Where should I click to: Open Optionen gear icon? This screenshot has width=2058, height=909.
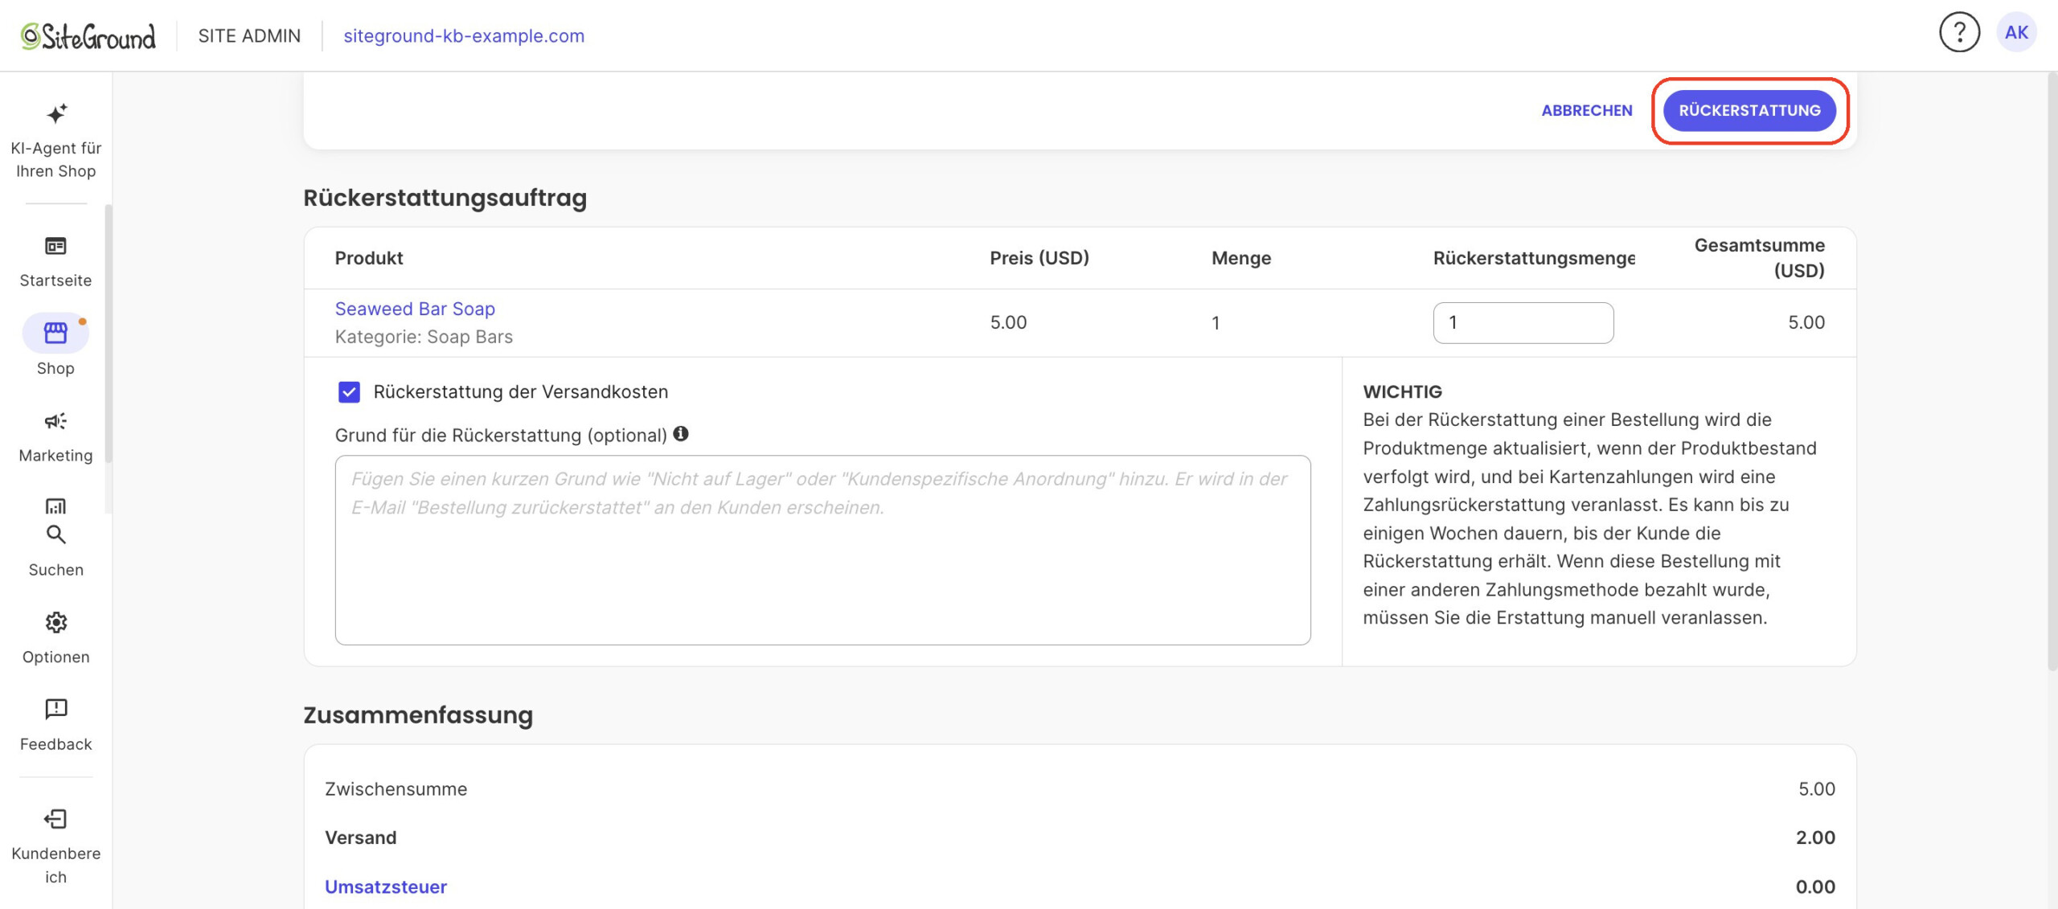click(55, 622)
